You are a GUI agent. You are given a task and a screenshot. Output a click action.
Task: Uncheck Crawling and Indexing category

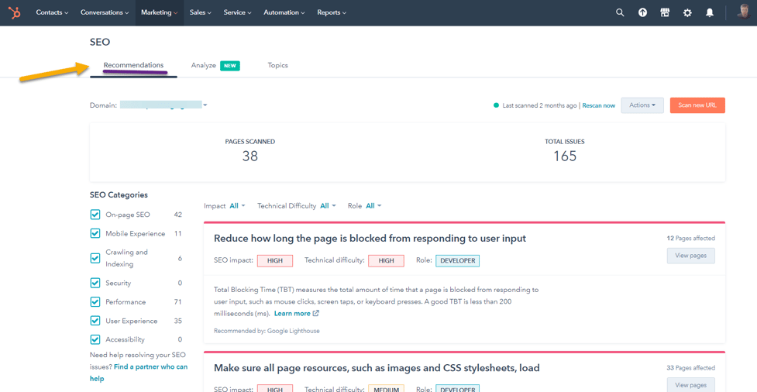[x=95, y=258]
